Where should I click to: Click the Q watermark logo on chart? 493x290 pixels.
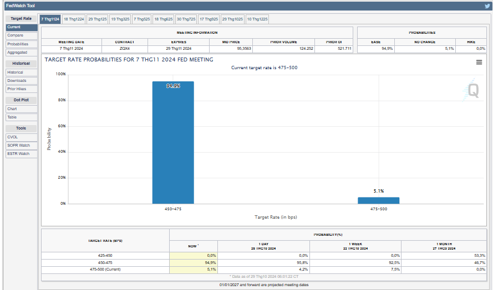tap(472, 91)
